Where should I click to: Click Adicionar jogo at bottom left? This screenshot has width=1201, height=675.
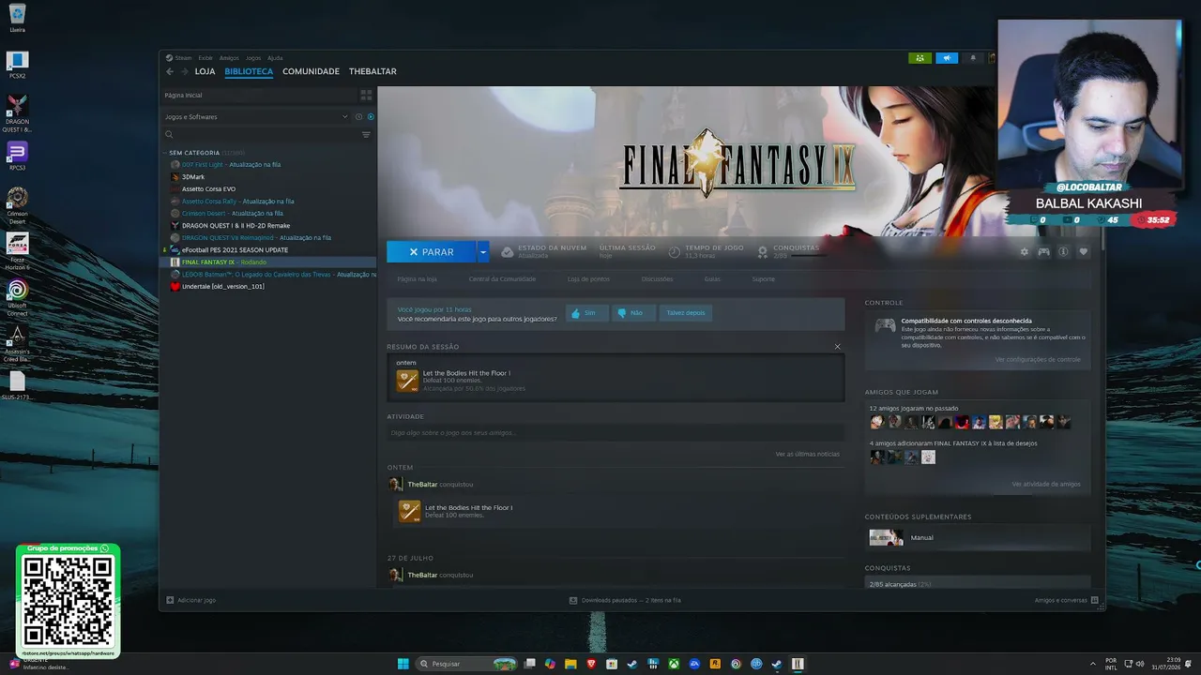(191, 600)
